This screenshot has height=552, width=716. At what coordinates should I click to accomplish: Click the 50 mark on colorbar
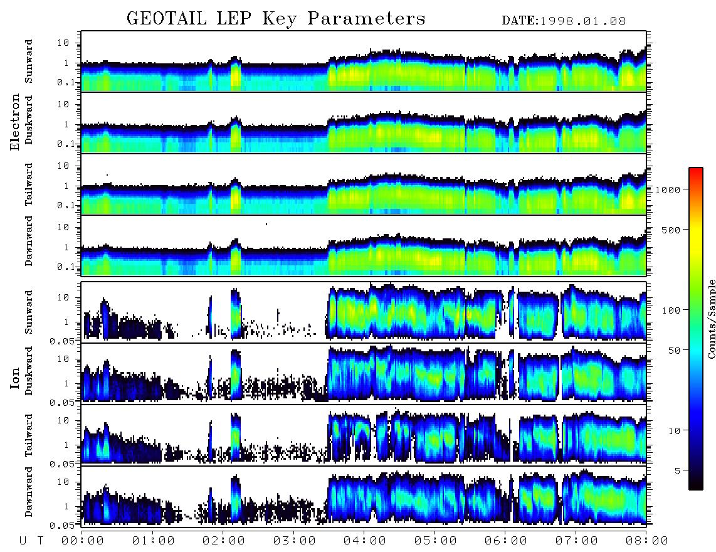(674, 351)
